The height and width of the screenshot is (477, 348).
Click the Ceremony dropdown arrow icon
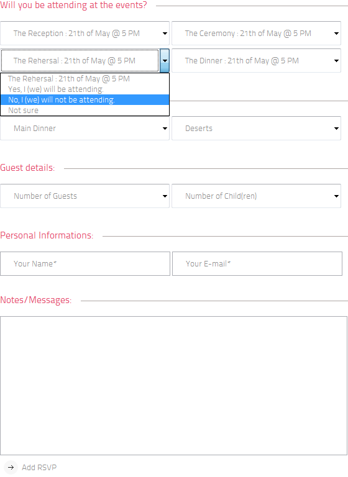point(336,34)
